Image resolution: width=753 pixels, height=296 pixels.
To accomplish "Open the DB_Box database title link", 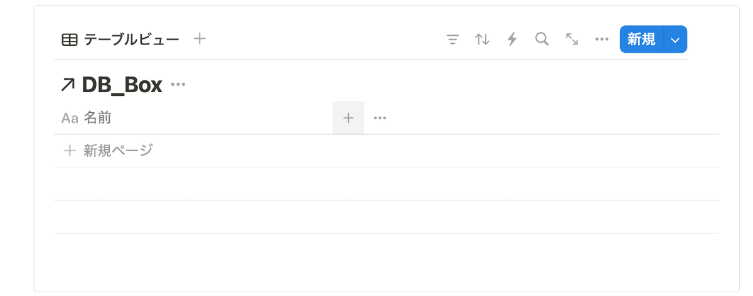I will pos(122,85).
